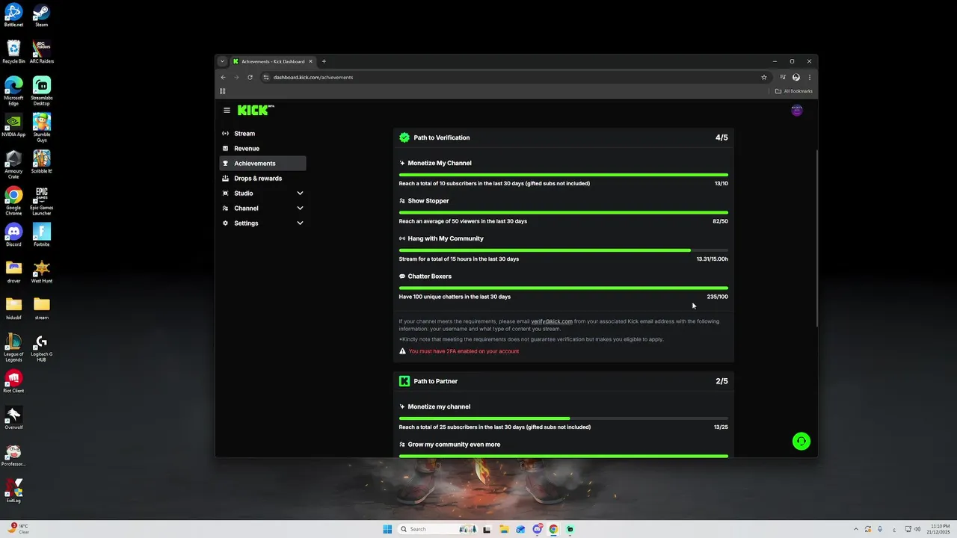The image size is (957, 538).
Task: Open Drops & rewards in sidebar
Action: (x=263, y=179)
